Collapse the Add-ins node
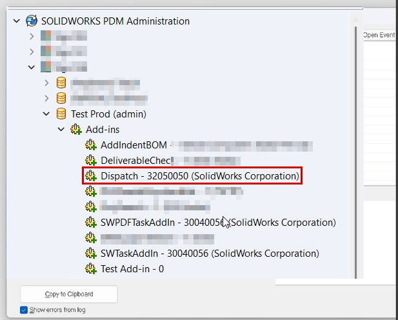Screen dimensions: 398x320 click(x=61, y=130)
